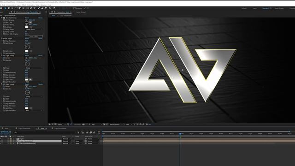Toggle the Snapping checkbox in toolbar
This screenshot has width=295, height=166.
click(75, 8)
